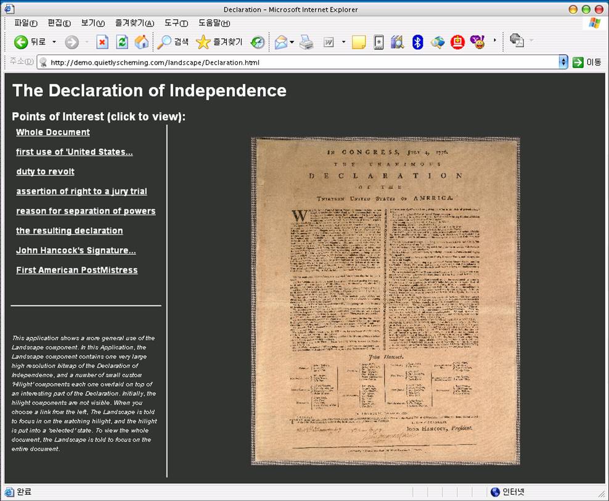Click the Bluetooth icon in toolbar
The width and height of the screenshot is (609, 501).
pyautogui.click(x=417, y=42)
